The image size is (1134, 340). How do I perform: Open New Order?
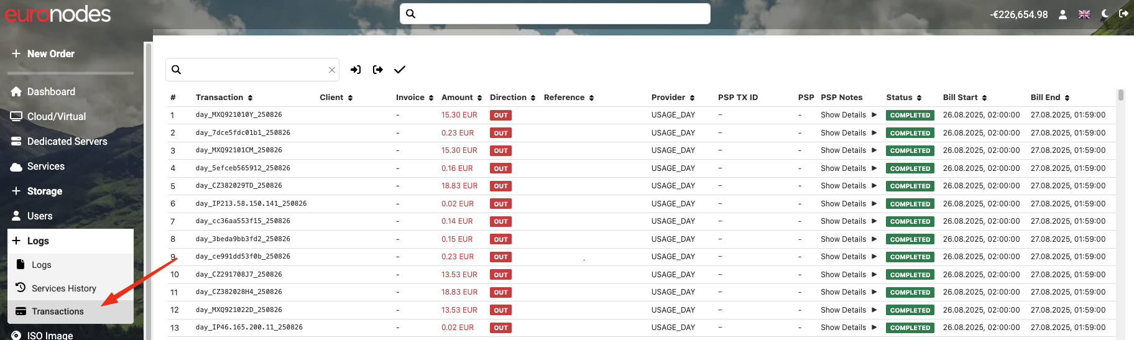point(43,53)
